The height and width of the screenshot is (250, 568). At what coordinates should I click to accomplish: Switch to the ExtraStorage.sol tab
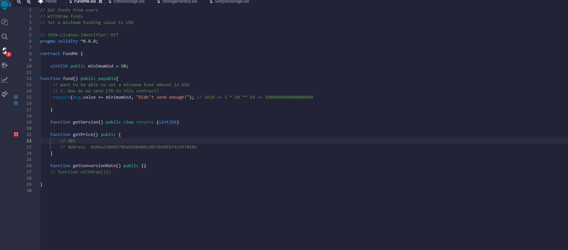point(127,2)
